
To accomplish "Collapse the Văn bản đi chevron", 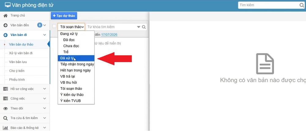I will (44, 35).
